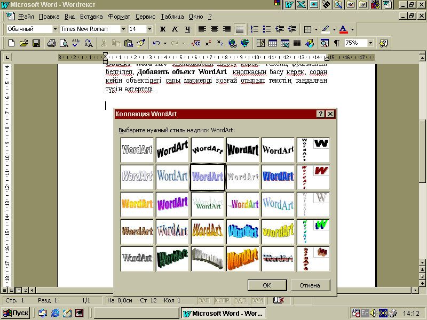
Task: Toggle ИСПР indicator in status bar
Action: click(222, 300)
